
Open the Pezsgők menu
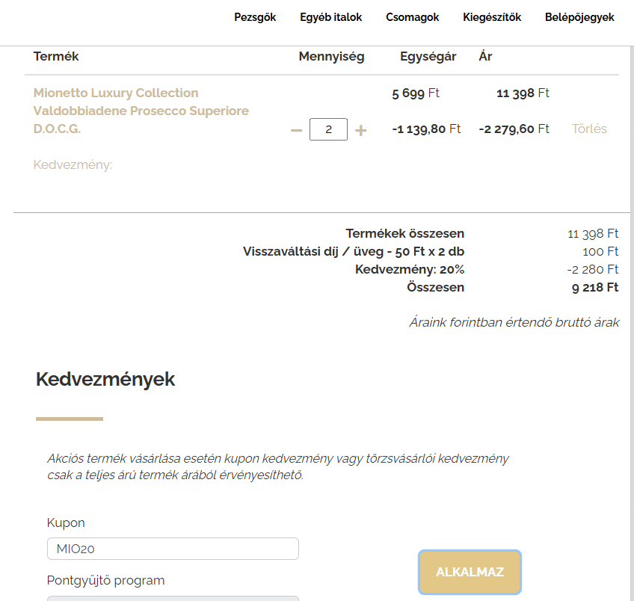point(255,17)
